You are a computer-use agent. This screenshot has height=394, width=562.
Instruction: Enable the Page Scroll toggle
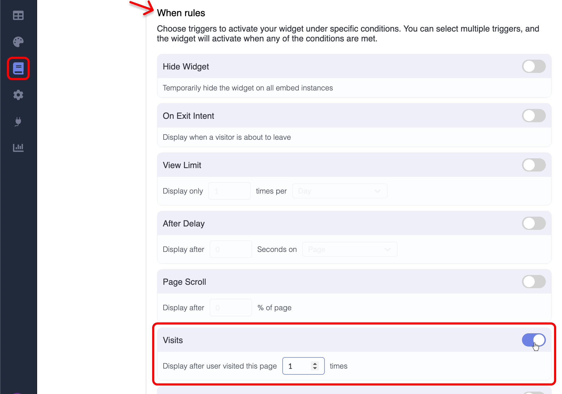pos(534,282)
